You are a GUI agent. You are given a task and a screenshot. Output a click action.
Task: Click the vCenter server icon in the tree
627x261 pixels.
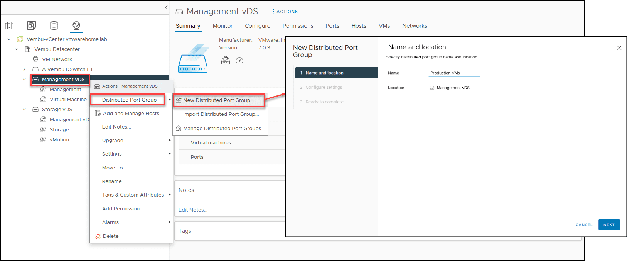pyautogui.click(x=20, y=39)
